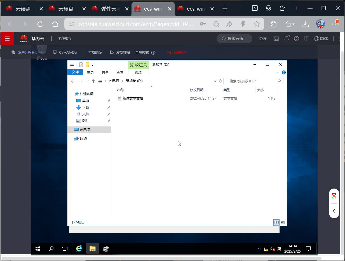Viewport: 345px width, 261px height.
Task: Bookmark this page with the star icon
Action: pyautogui.click(x=257, y=24)
